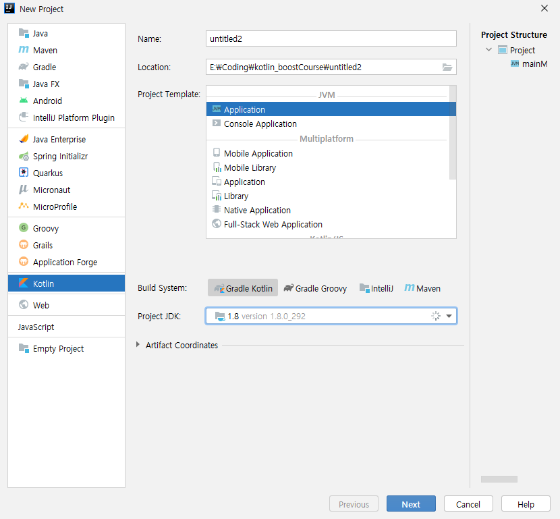The image size is (560, 519).
Task: Click the Previous button
Action: tap(354, 504)
